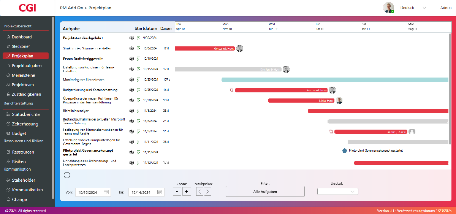Viewport: 456px width, 214px height.
Task: Click the teal Monitoring der Lizenzkosten bar
Action: [x=334, y=80]
